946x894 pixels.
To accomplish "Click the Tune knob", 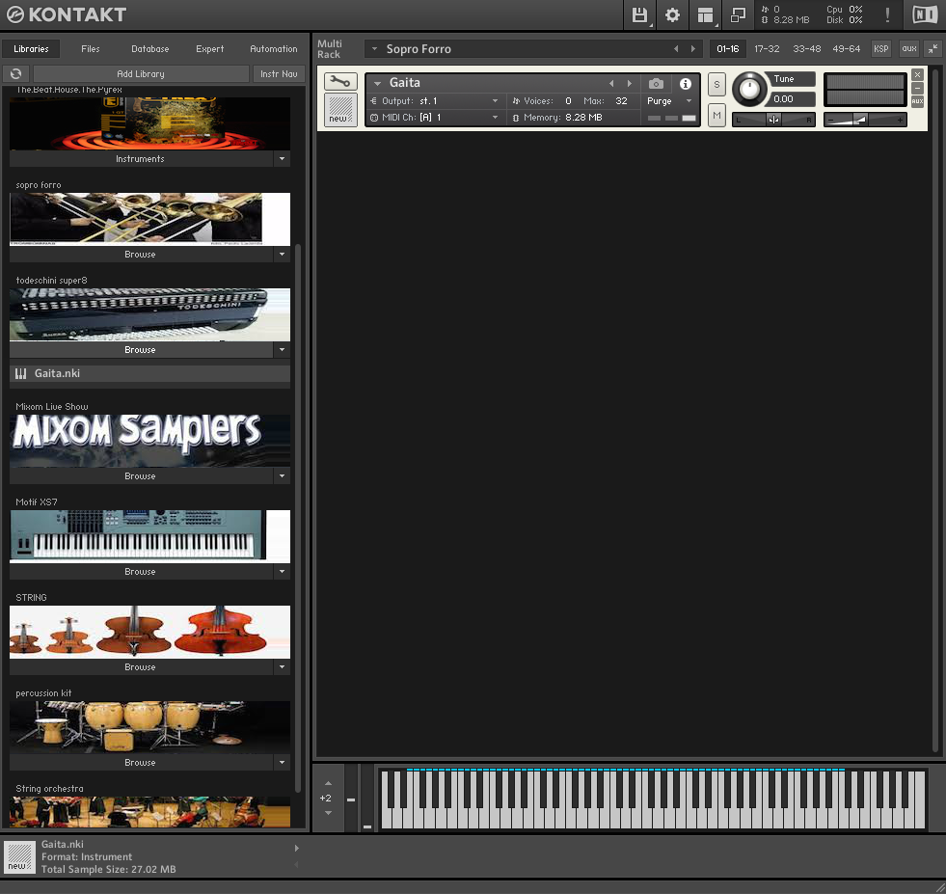I will pyautogui.click(x=749, y=90).
